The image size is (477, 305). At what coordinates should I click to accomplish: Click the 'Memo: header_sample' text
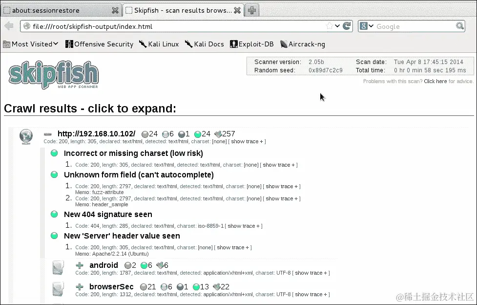(102, 204)
